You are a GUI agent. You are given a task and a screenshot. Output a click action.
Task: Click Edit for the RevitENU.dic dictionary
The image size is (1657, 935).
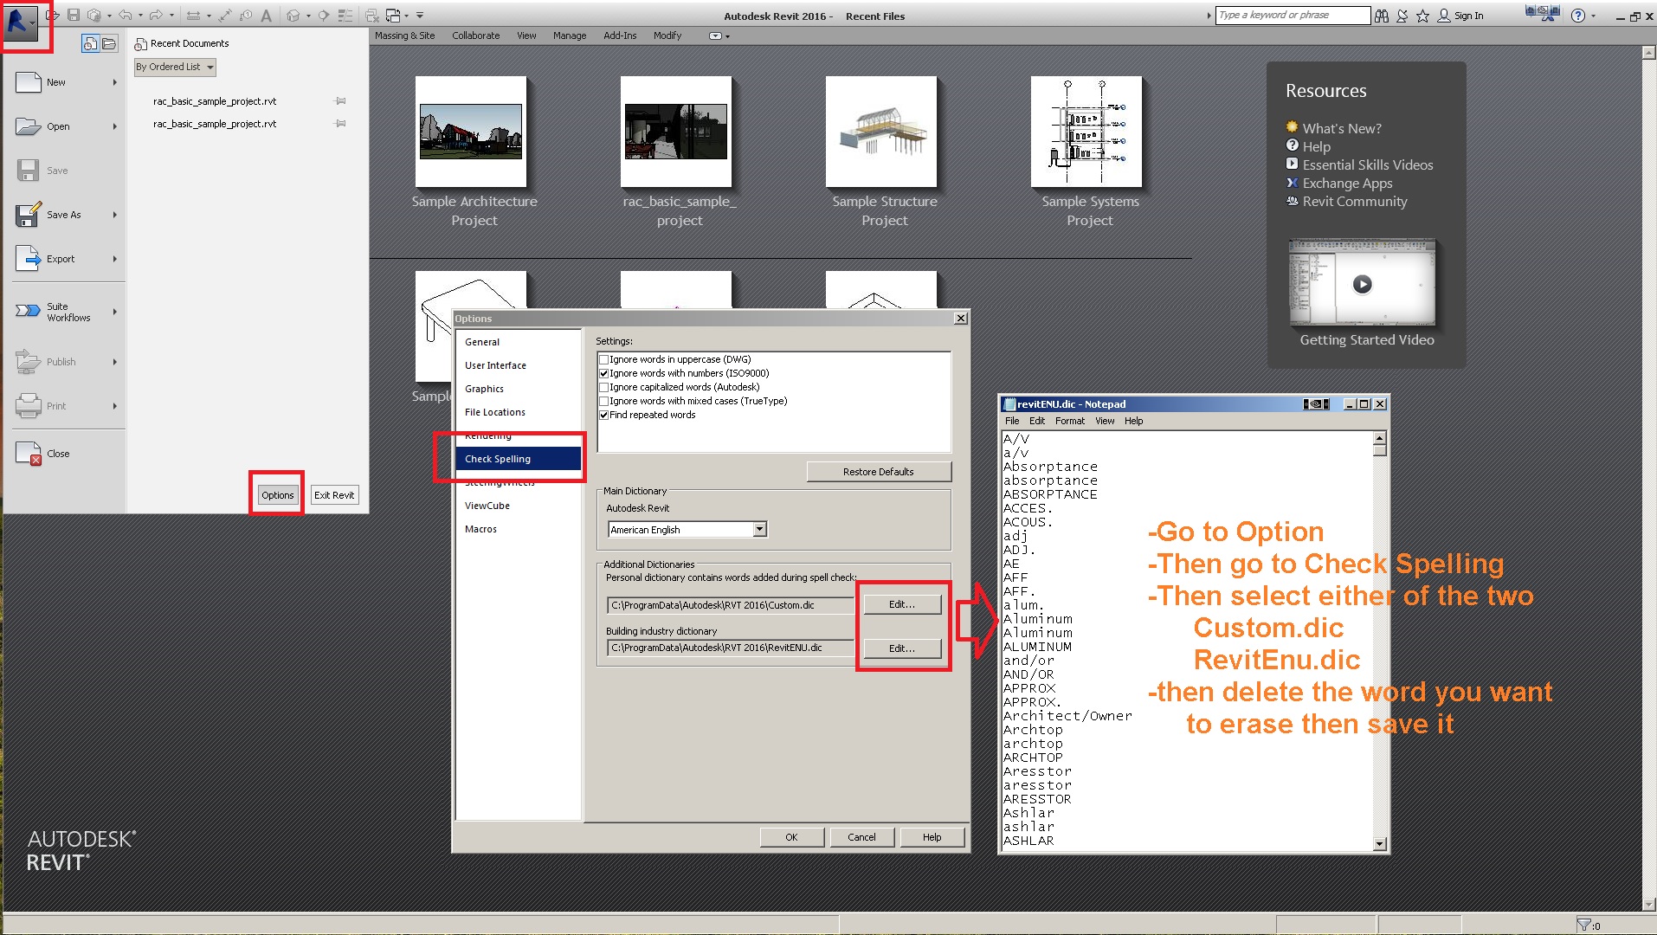[x=902, y=648]
